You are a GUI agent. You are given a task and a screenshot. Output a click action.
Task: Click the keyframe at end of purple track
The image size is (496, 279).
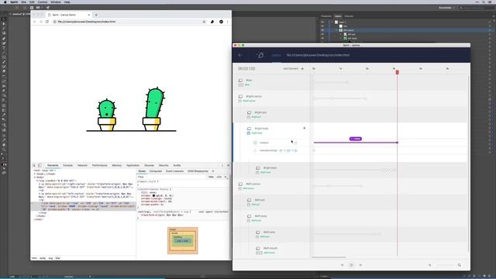[x=398, y=143]
